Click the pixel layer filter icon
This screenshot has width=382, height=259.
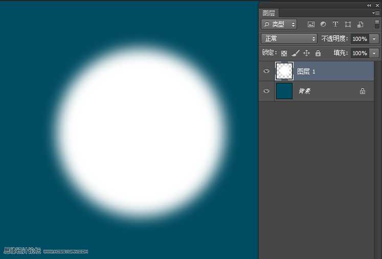click(311, 24)
